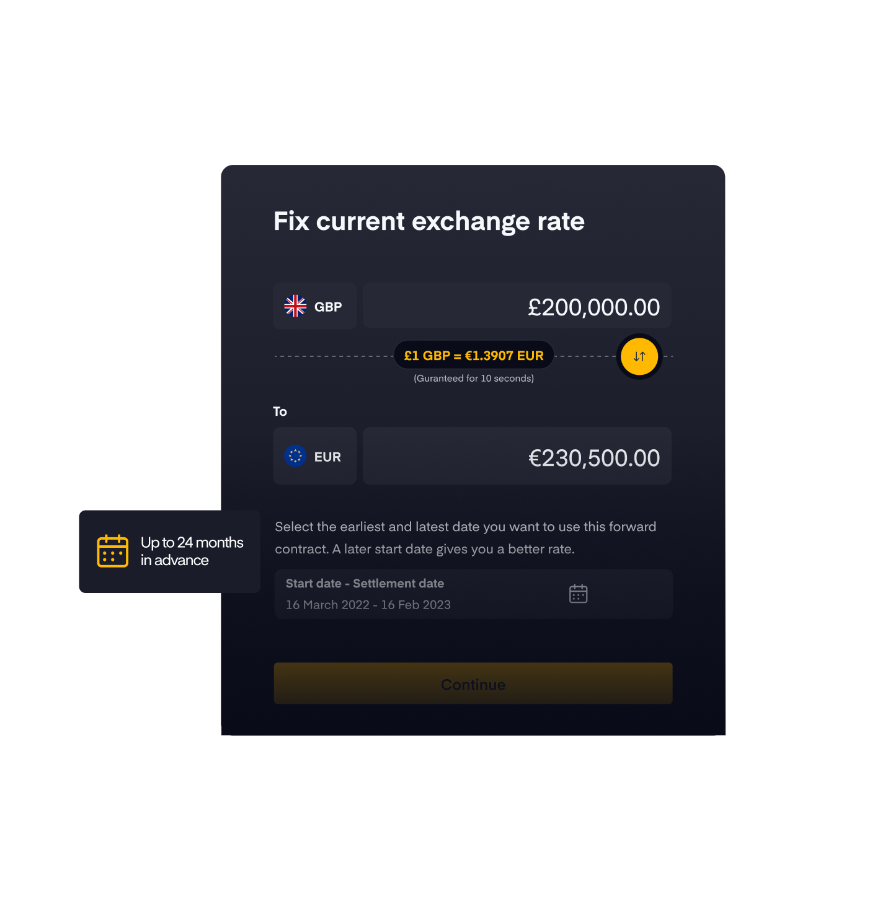Click the GBP currency code text
The height and width of the screenshot is (901, 893).
coord(328,307)
